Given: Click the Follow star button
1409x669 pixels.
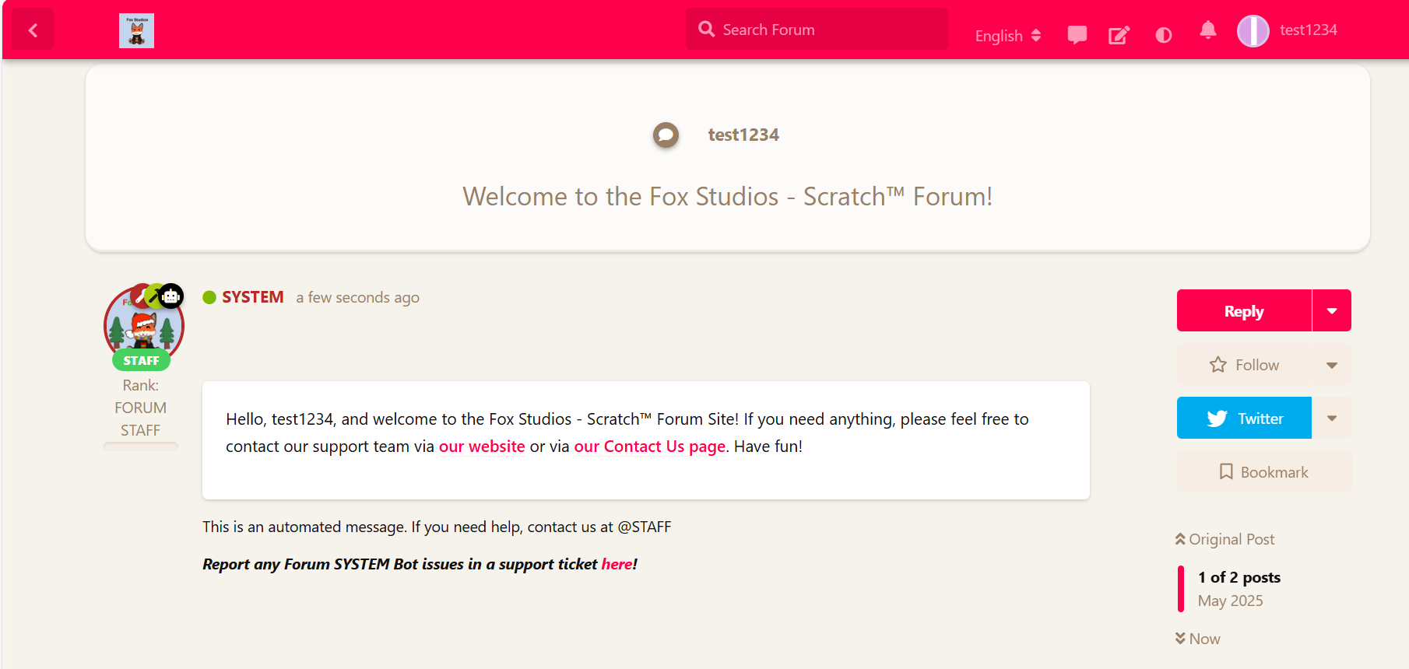Looking at the screenshot, I should coord(1244,365).
